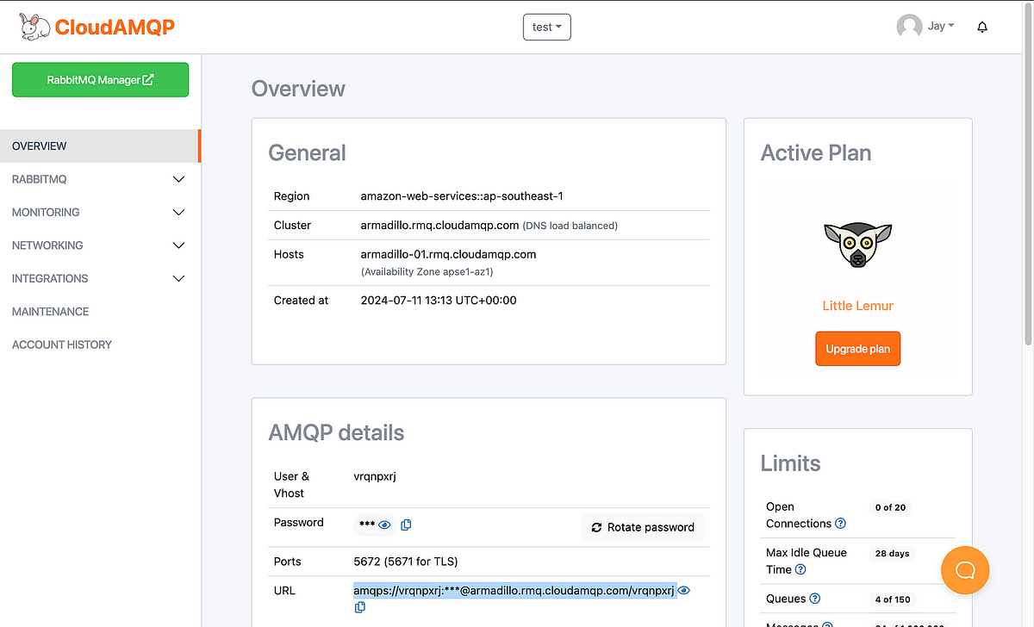The height and width of the screenshot is (627, 1034).
Task: Open the orange chat support bubble
Action: tap(965, 570)
